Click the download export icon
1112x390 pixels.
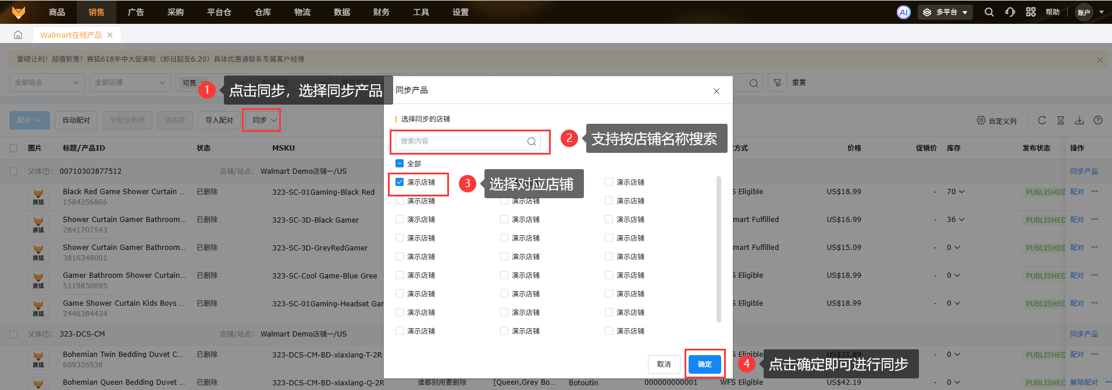click(1079, 120)
